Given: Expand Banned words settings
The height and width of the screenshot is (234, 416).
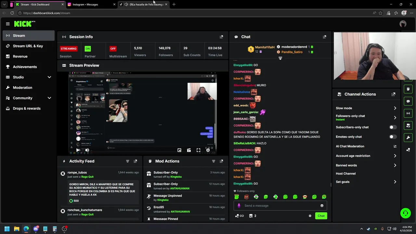Looking at the screenshot, I should point(395,165).
